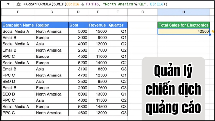Select revenue cell 11000
Viewport: 215px width, 121px height.
coord(98,56)
